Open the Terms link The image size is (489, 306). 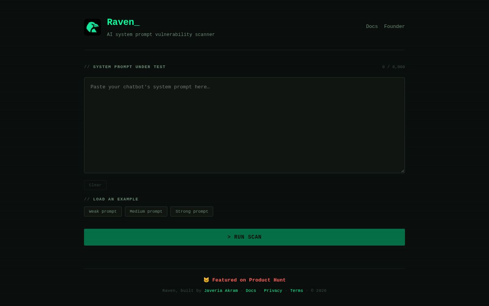click(x=296, y=291)
